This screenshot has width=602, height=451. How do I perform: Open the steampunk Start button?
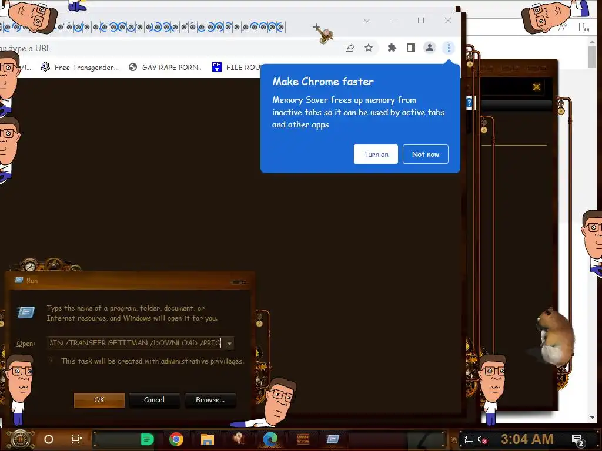pos(21,439)
